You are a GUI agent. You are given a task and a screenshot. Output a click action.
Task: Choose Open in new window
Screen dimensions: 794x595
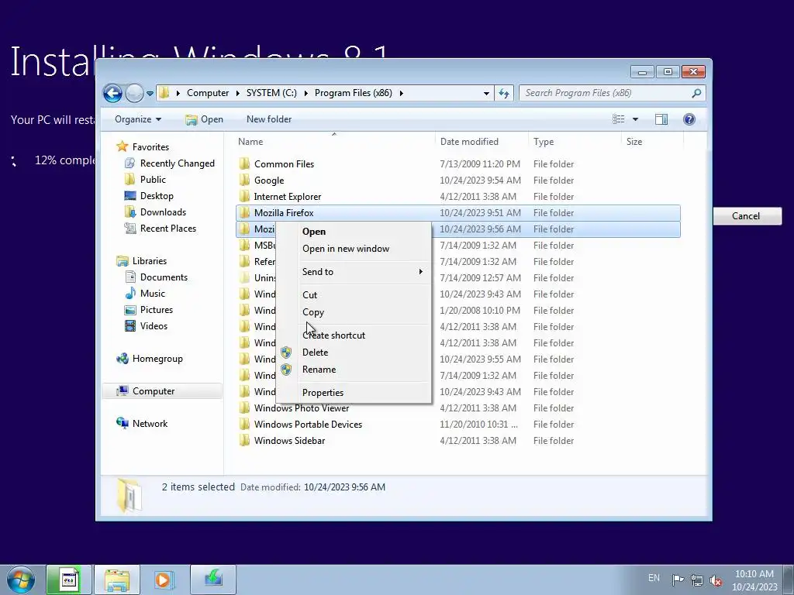click(354, 249)
